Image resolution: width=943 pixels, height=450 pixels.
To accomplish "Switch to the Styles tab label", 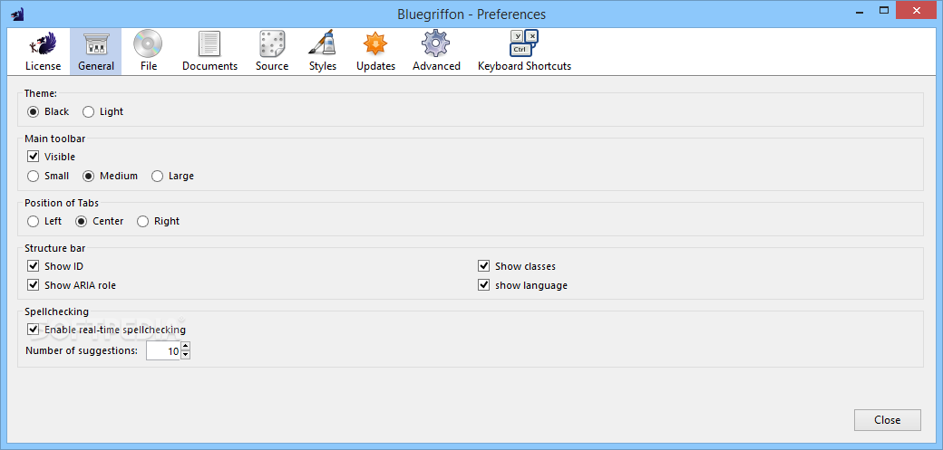I will coord(323,66).
